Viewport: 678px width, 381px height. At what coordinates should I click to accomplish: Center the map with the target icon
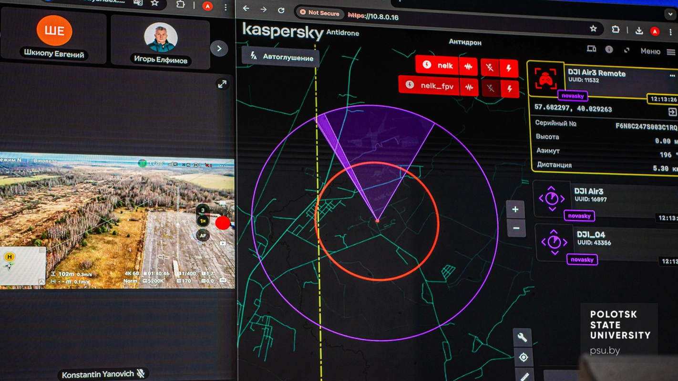[524, 358]
